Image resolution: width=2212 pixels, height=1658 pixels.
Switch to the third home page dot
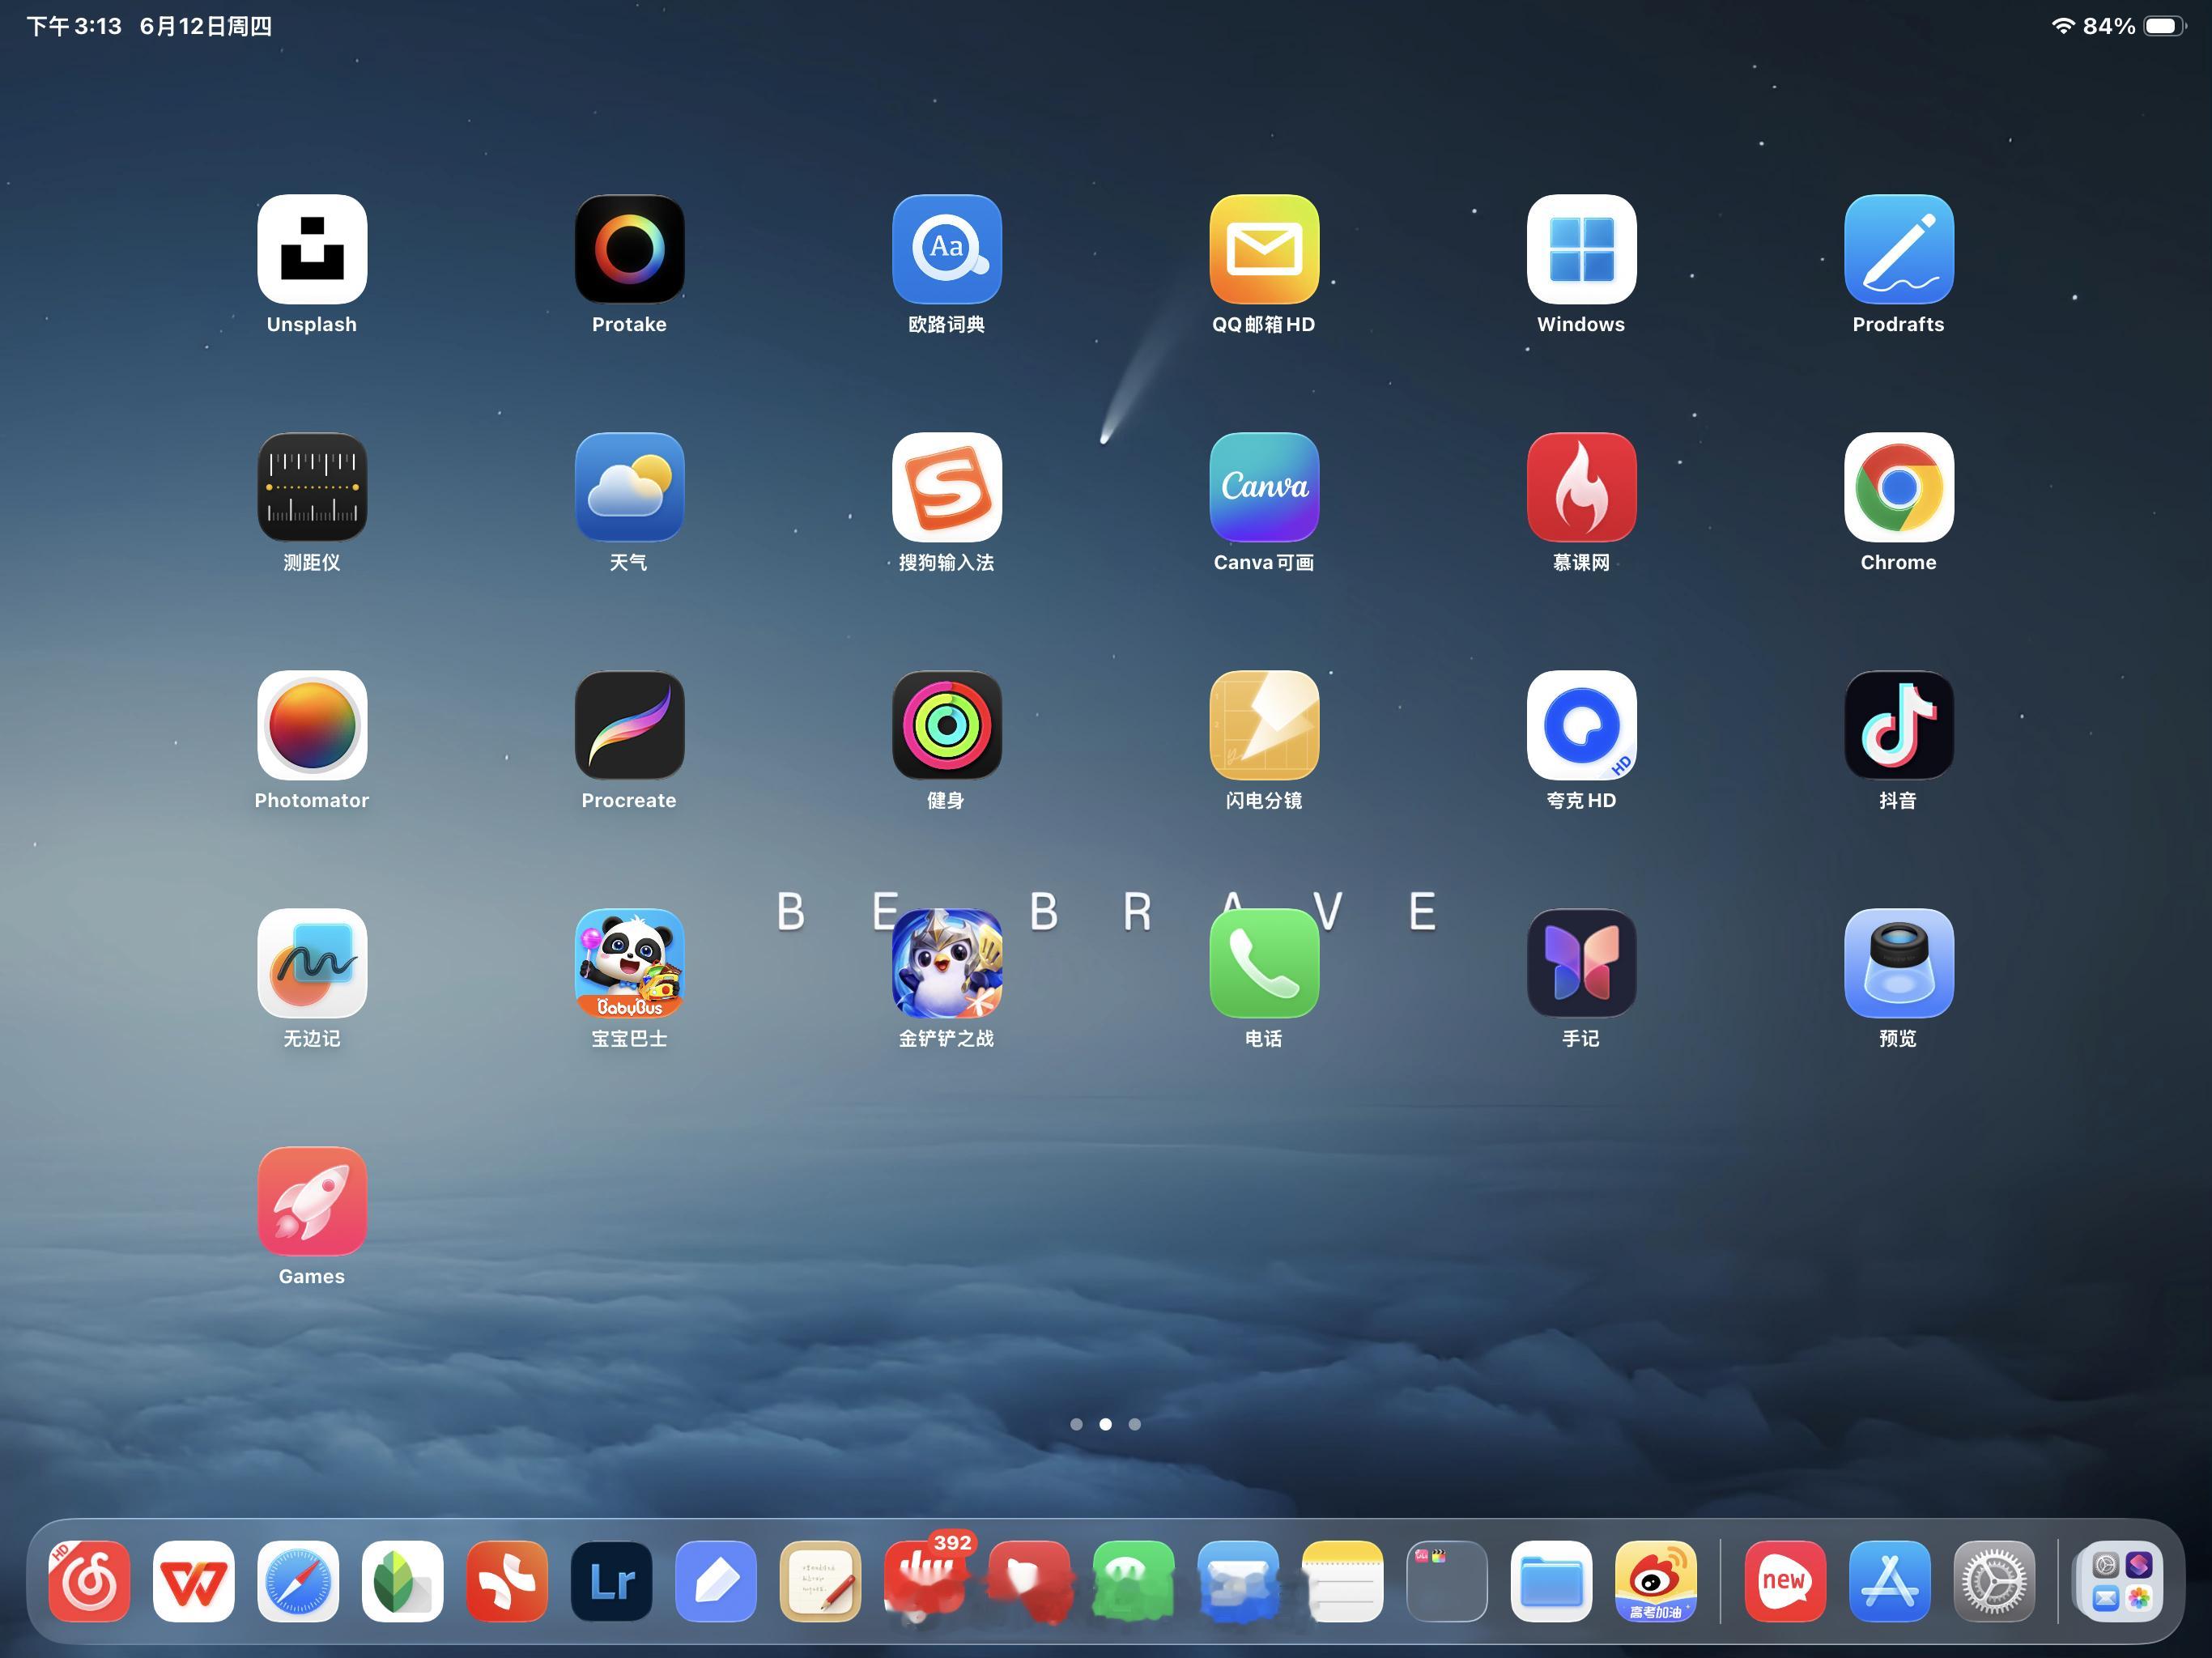[x=1134, y=1424]
